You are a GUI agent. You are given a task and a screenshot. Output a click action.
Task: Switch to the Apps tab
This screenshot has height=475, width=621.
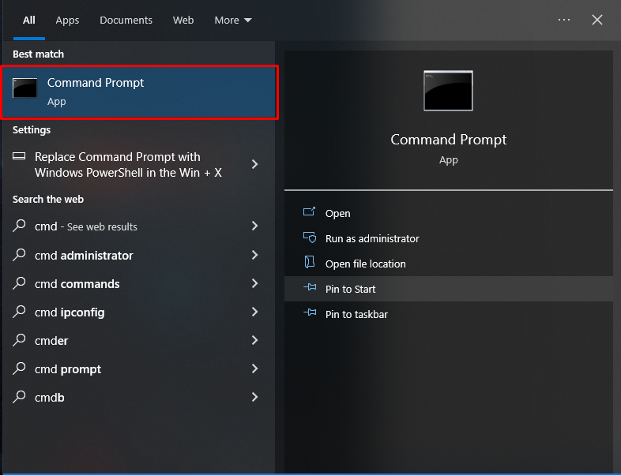point(67,21)
